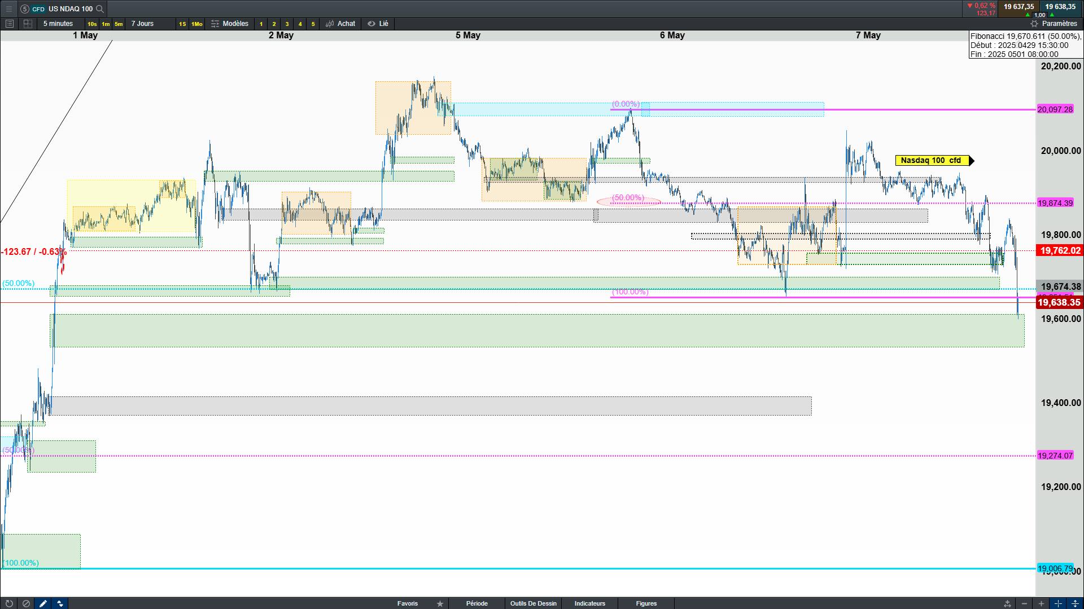Click the sell price 19 637,35 box
1084x609 pixels.
pyautogui.click(x=1019, y=7)
